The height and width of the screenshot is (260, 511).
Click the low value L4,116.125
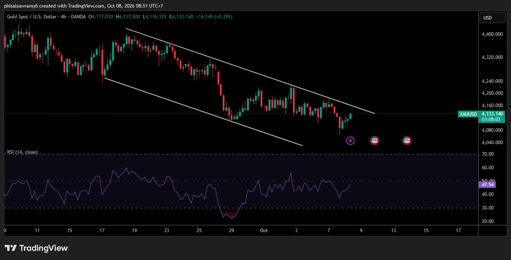(155, 17)
